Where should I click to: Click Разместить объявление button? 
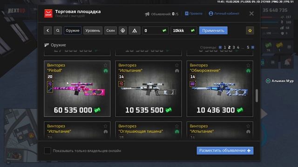tap(225, 150)
